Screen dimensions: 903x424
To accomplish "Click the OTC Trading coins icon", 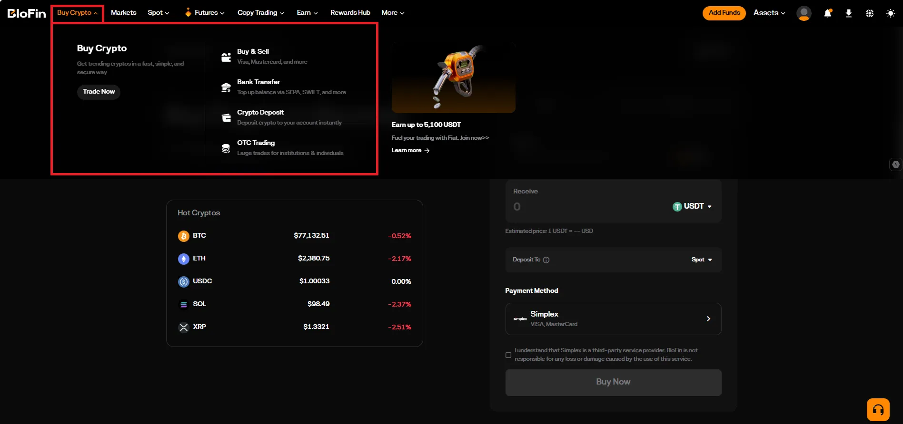I will click(x=226, y=148).
